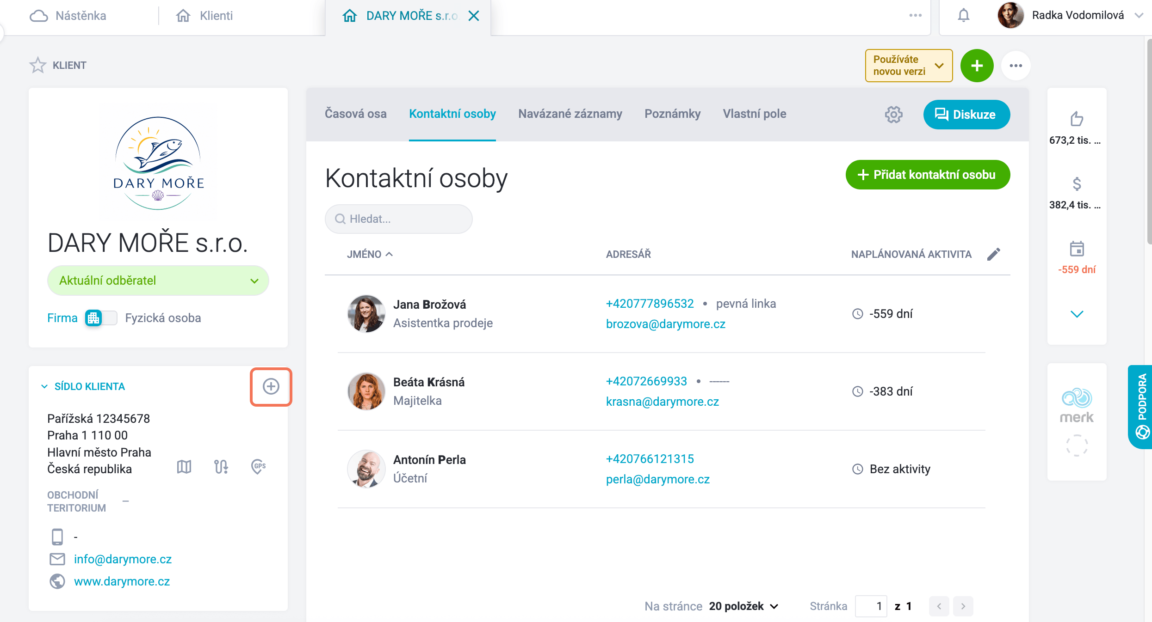Open Antonín Perla contact name
1152x622 pixels.
pyautogui.click(x=429, y=460)
